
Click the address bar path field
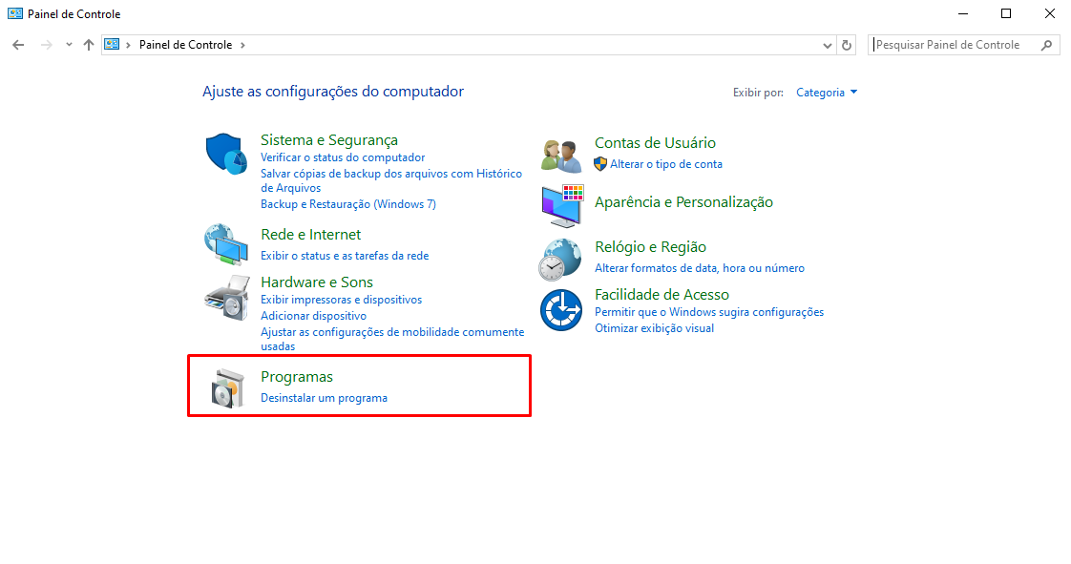468,45
